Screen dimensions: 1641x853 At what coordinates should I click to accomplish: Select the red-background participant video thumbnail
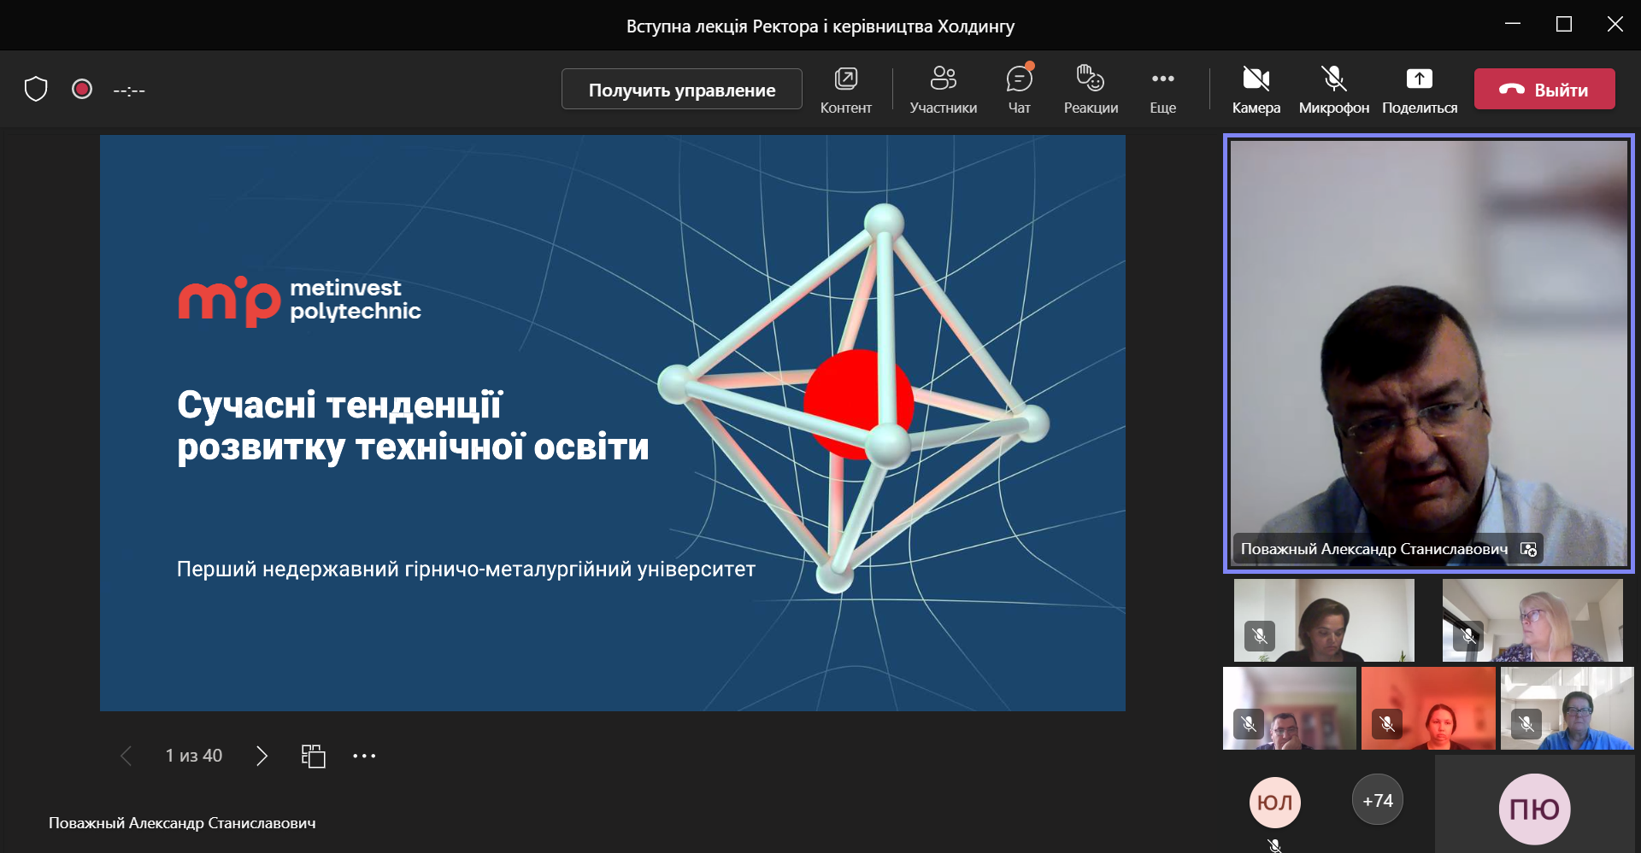tap(1427, 708)
